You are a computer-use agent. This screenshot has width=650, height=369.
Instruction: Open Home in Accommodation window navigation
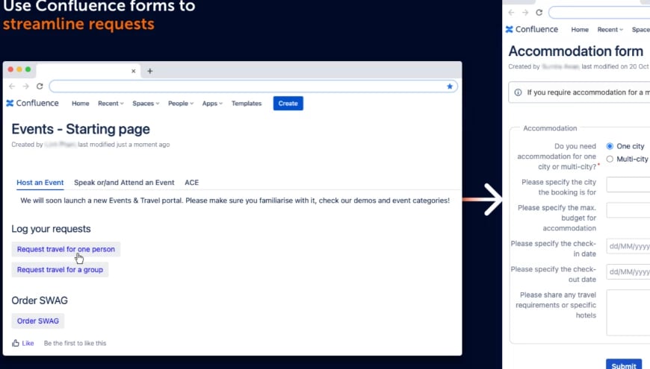[x=580, y=29]
